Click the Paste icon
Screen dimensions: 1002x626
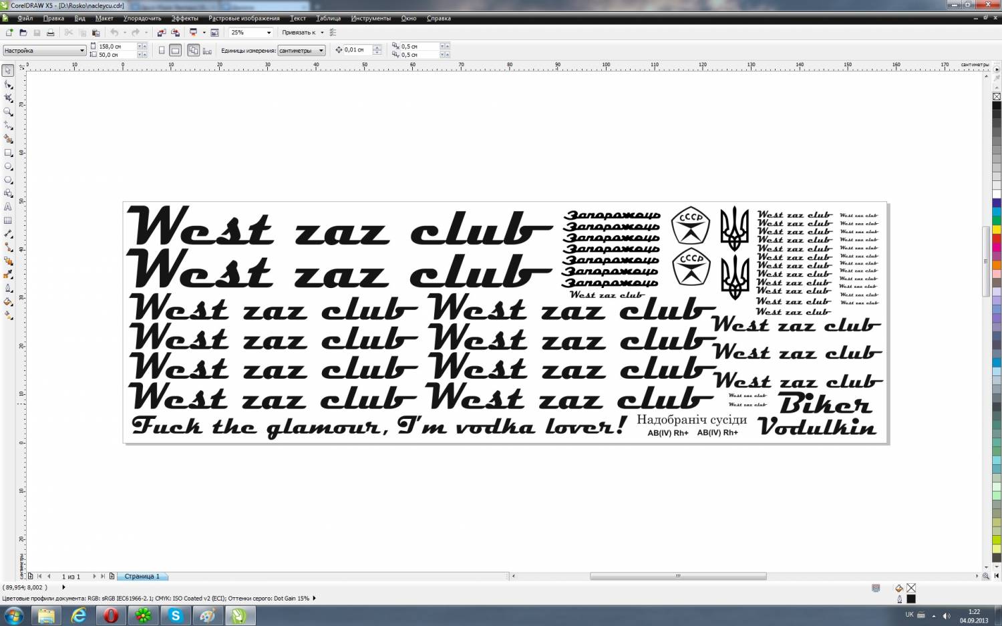pos(96,32)
